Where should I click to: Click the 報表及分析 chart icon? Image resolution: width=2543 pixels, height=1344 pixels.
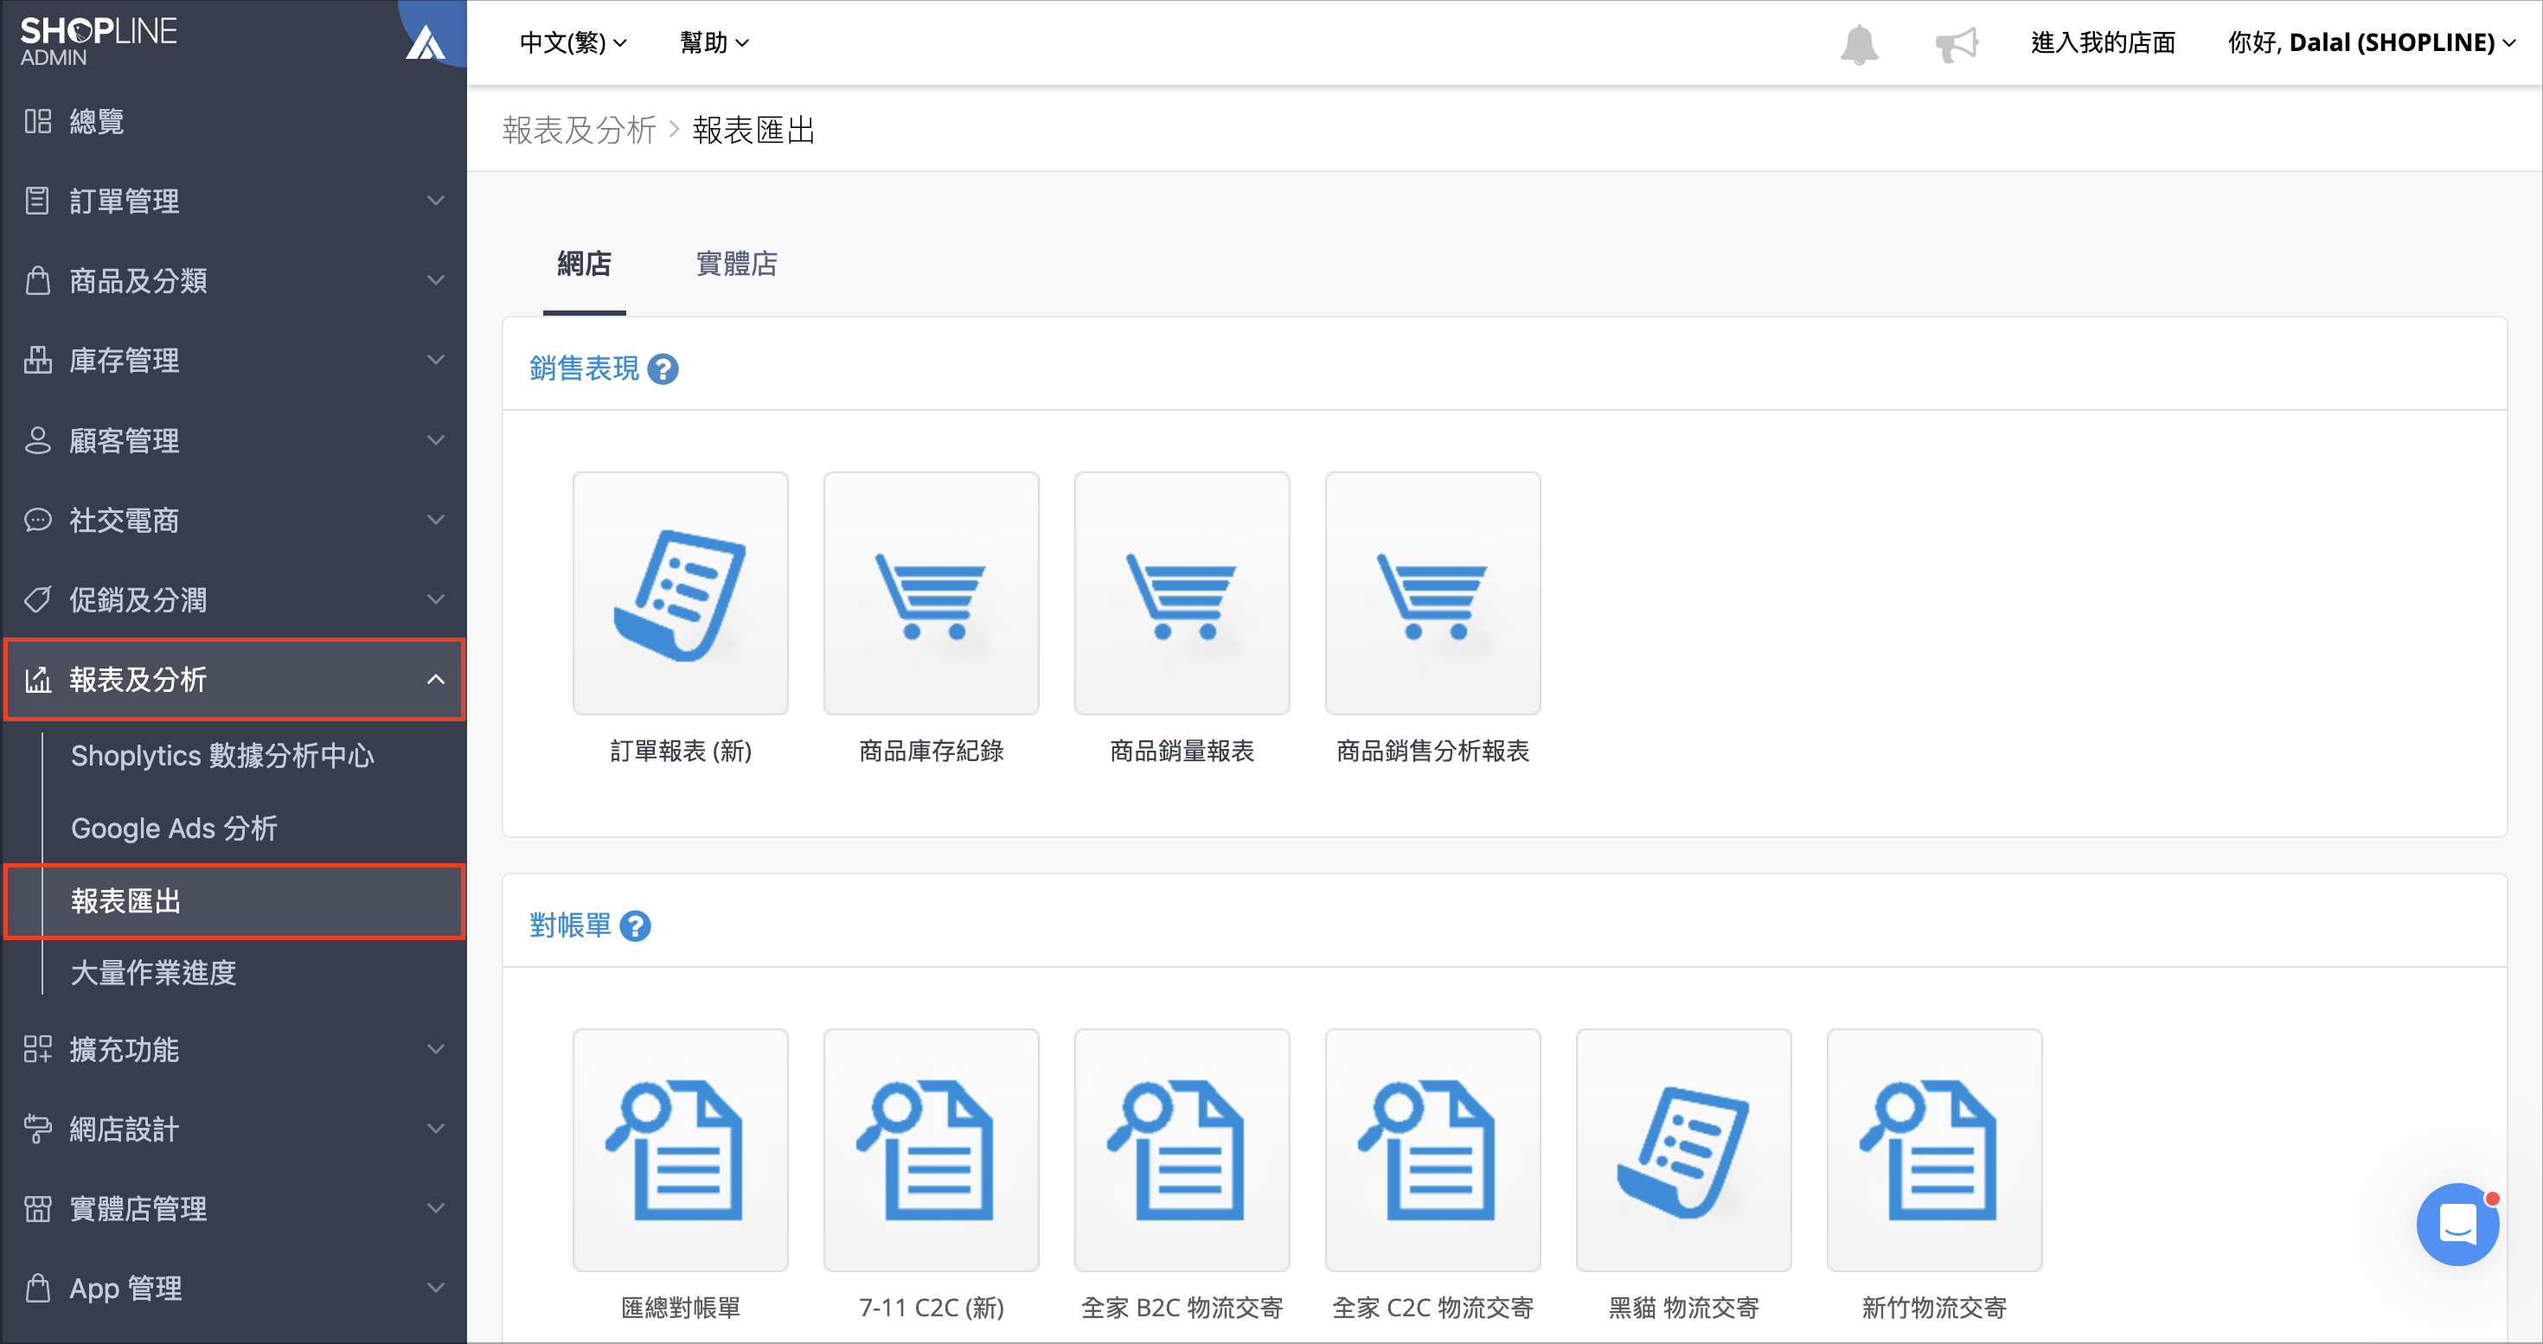(x=37, y=679)
